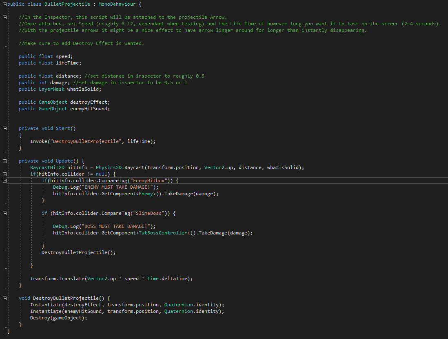
Task: Click the Destroy(gameObject) statement
Action: [59, 318]
